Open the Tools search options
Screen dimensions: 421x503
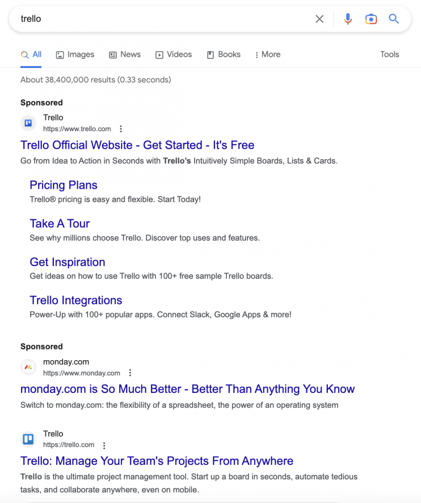pyautogui.click(x=389, y=55)
